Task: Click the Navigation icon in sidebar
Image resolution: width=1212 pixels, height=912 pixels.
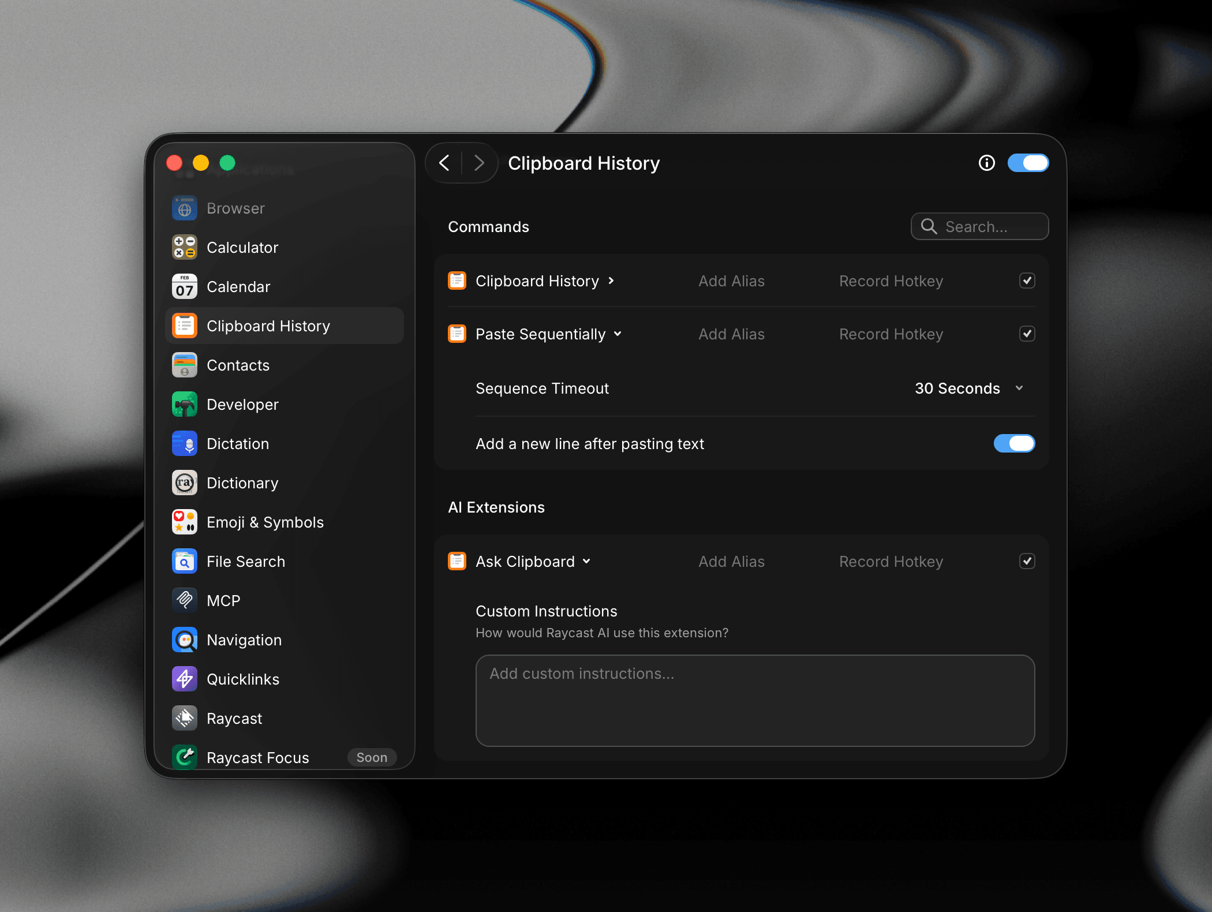Action: point(185,640)
